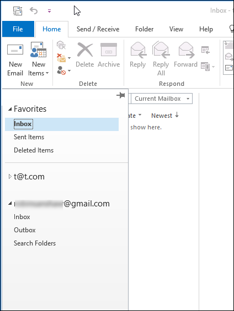The width and height of the screenshot is (234, 311).
Task: Select the @gmail.com account name
Action: click(62, 204)
